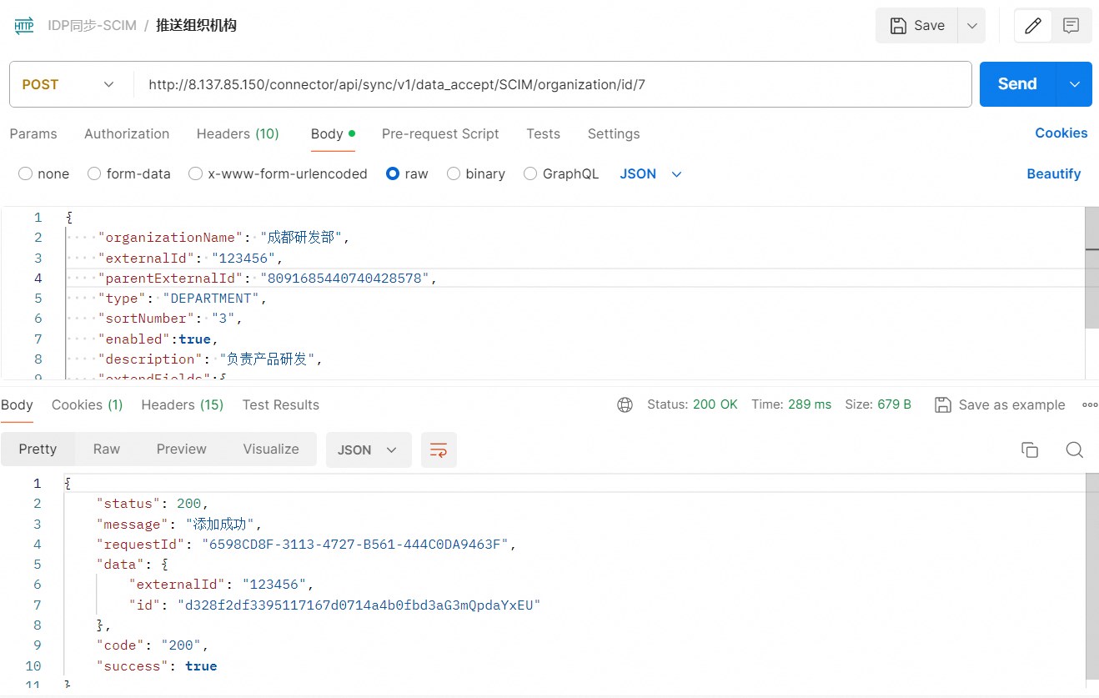Open the Pre-request Script tab

[x=440, y=134]
